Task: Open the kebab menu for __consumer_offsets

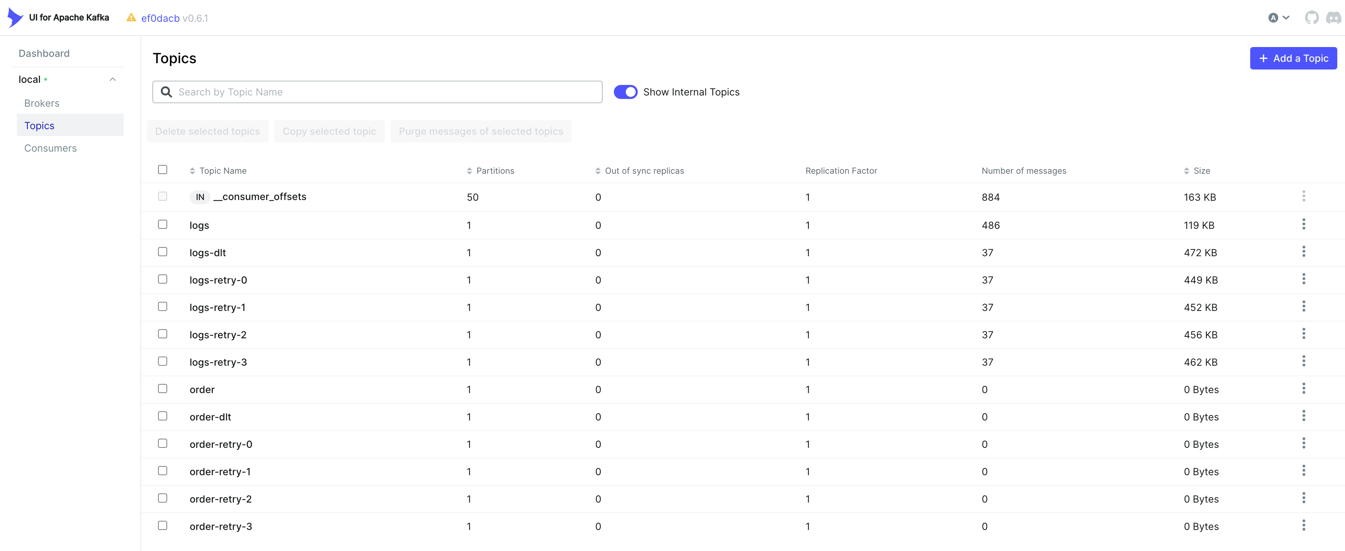Action: 1304,196
